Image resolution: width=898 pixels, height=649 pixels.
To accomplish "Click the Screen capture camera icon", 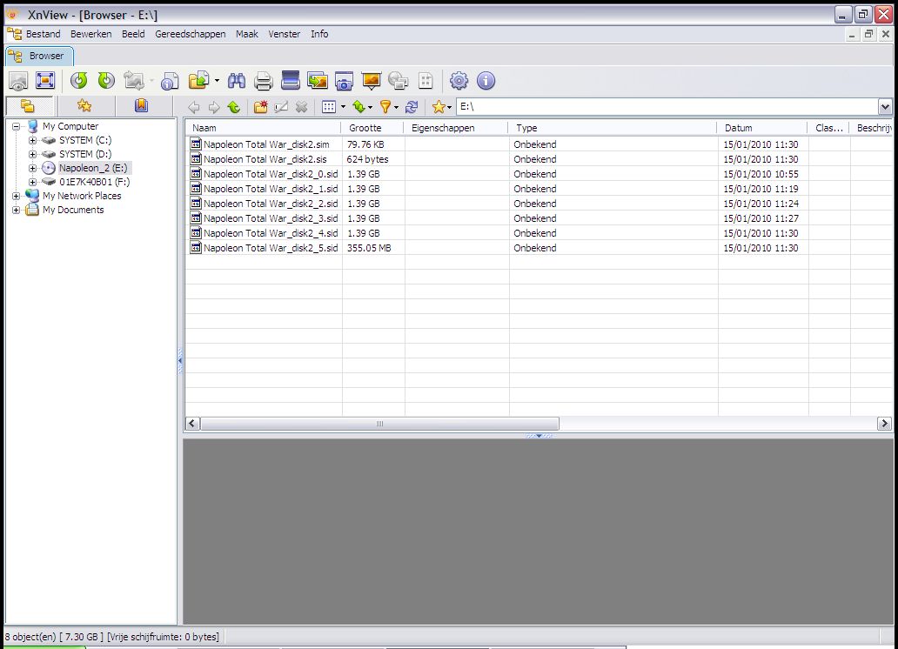I will pyautogui.click(x=344, y=81).
